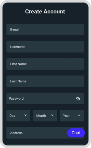91x148 pixels.
Task: Click the "Password" placeholder text
Action: [16, 98]
